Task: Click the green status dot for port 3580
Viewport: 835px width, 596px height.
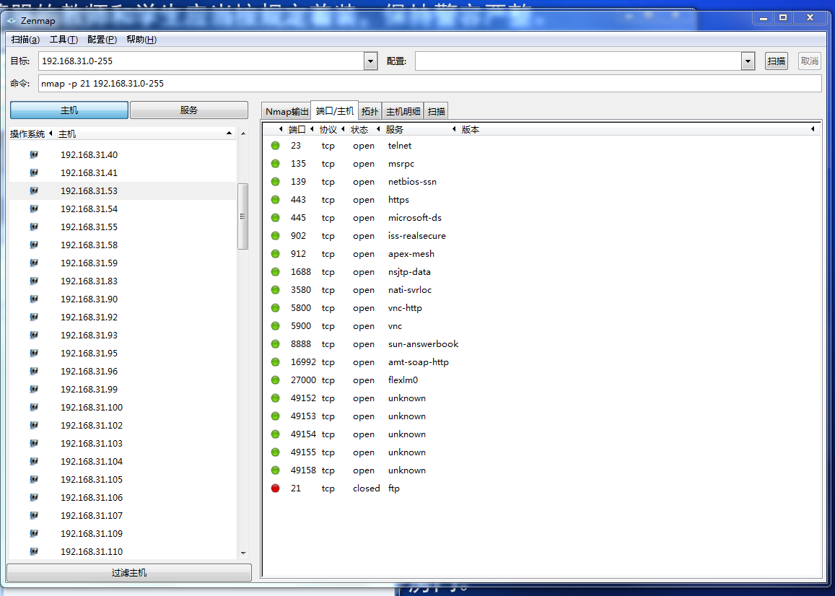Action: click(275, 290)
